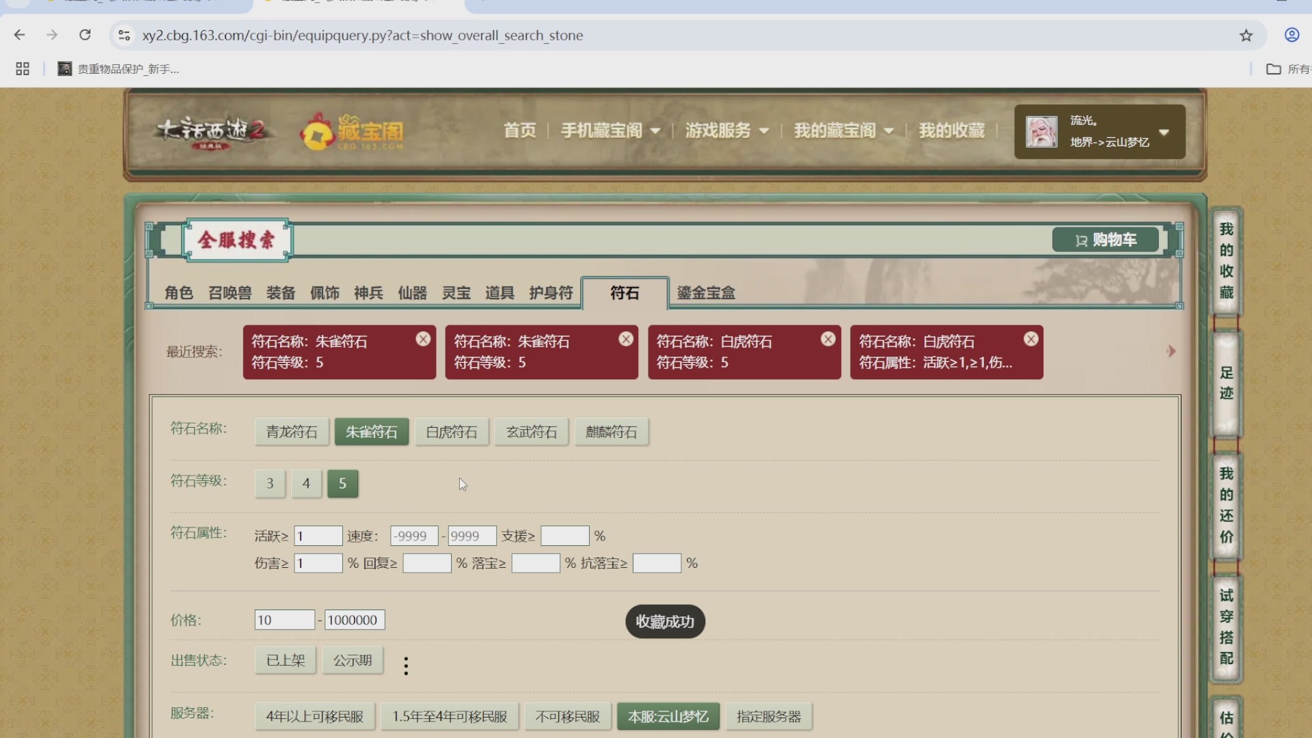Switch to the 护身符 tab
1312x738 pixels.
pyautogui.click(x=551, y=293)
